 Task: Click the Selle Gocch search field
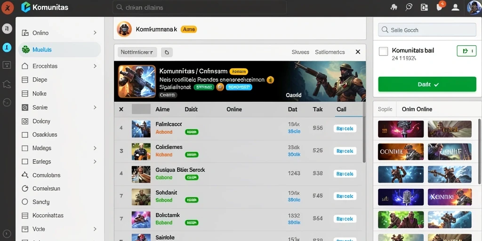coord(427,30)
